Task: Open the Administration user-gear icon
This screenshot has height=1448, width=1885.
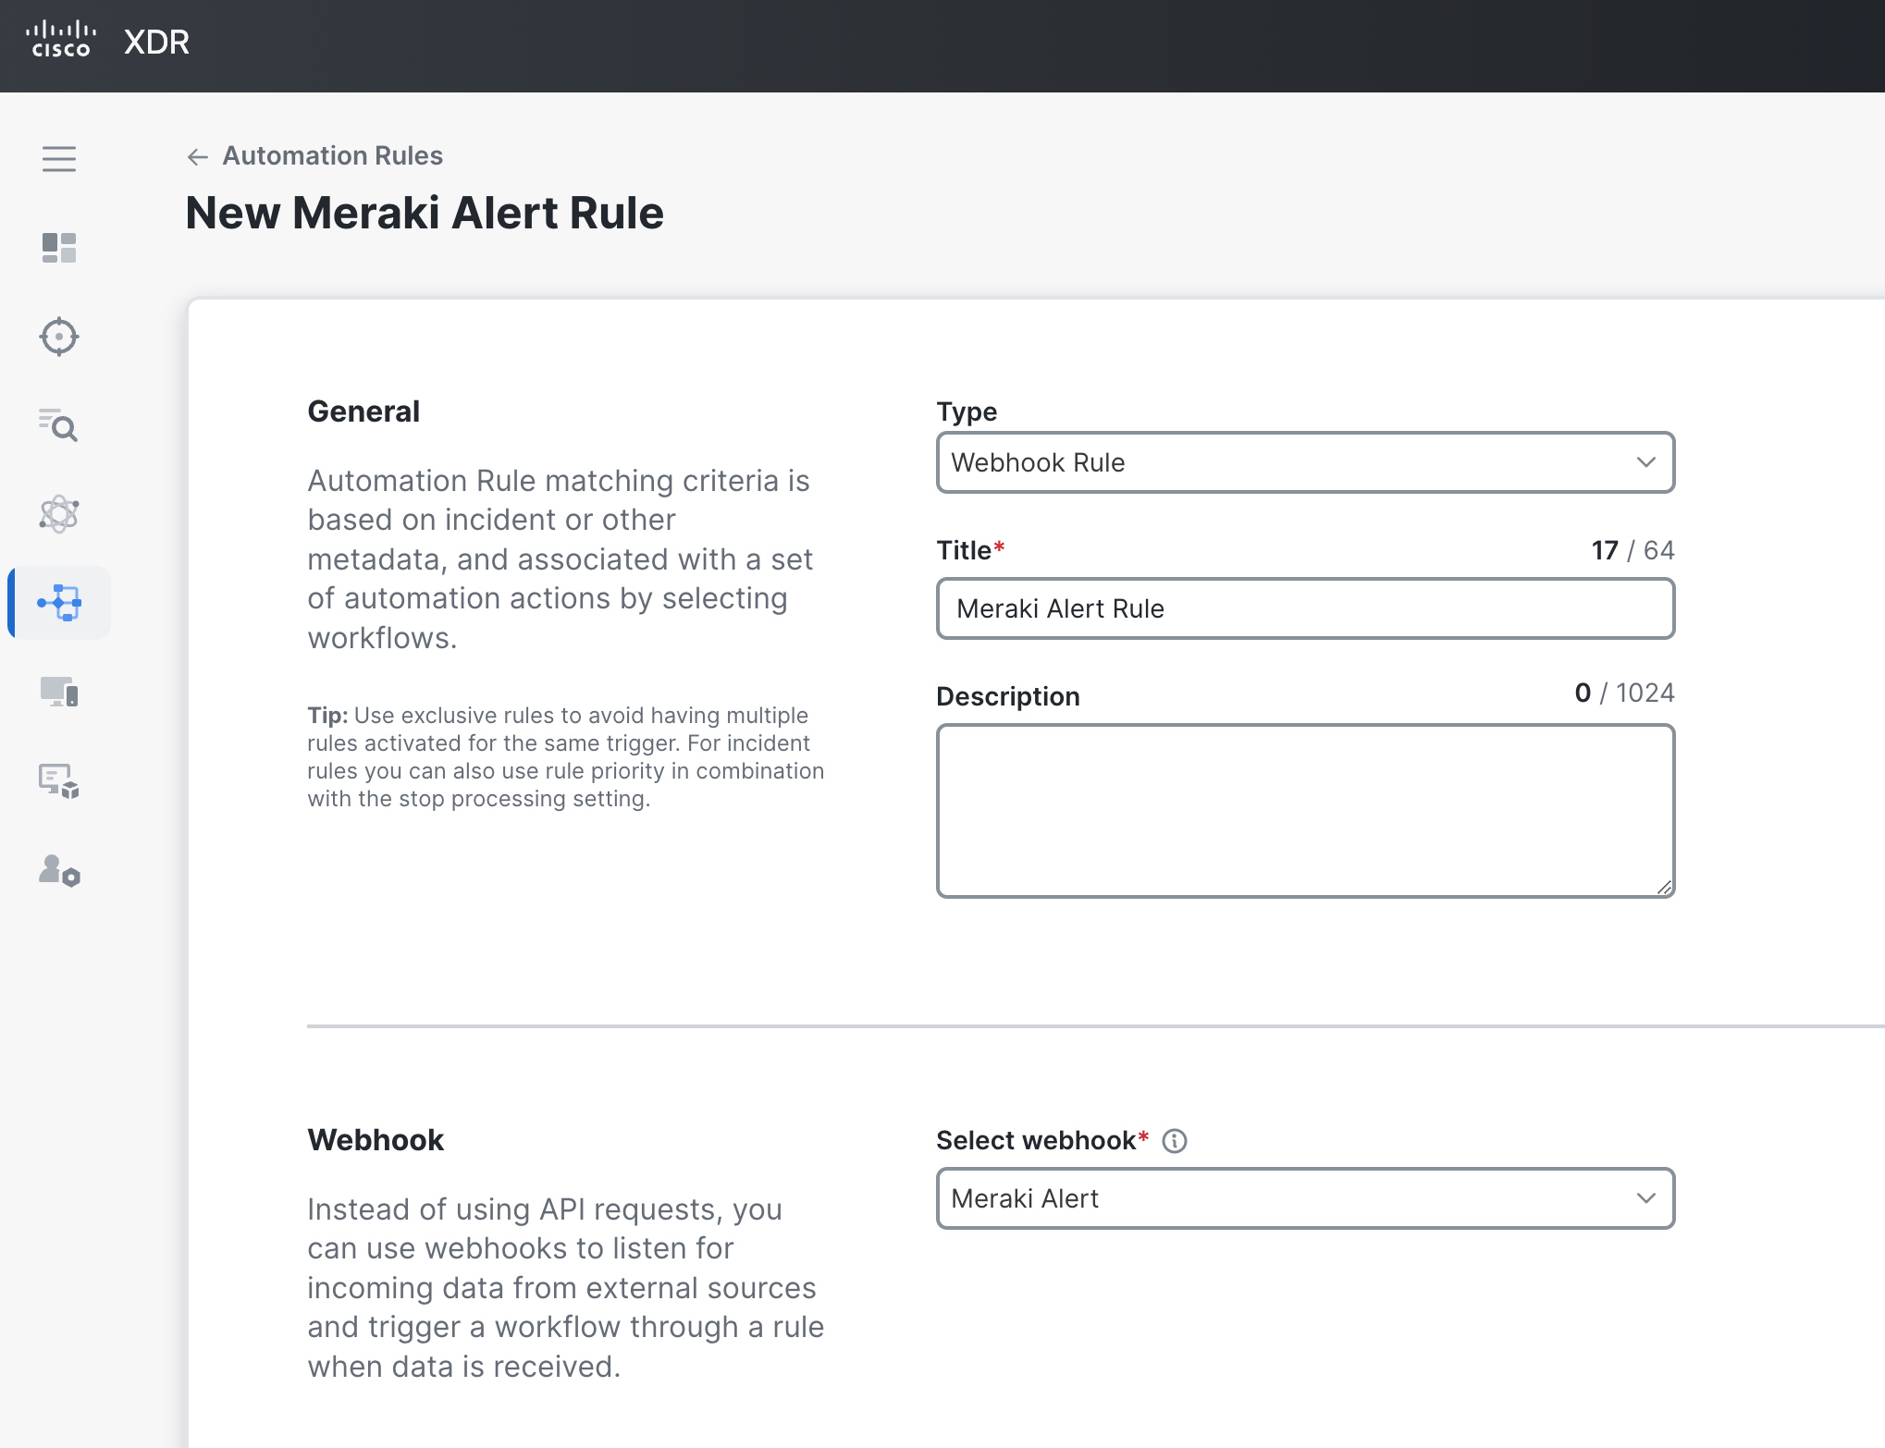Action: coord(59,870)
